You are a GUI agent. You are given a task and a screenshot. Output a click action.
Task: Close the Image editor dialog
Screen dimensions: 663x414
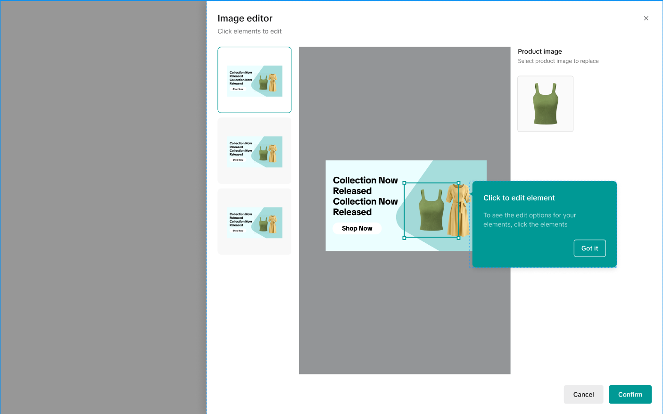pyautogui.click(x=646, y=18)
